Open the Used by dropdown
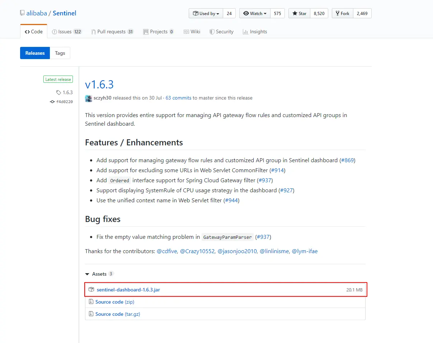The height and width of the screenshot is (343, 433). point(206,14)
